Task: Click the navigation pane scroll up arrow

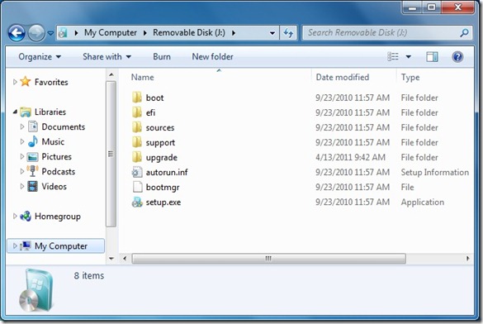Action: [x=111, y=74]
